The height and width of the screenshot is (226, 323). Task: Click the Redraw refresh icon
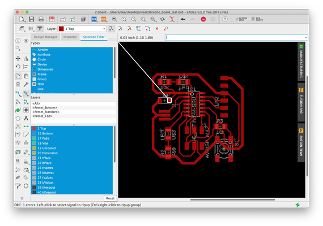point(163,19)
